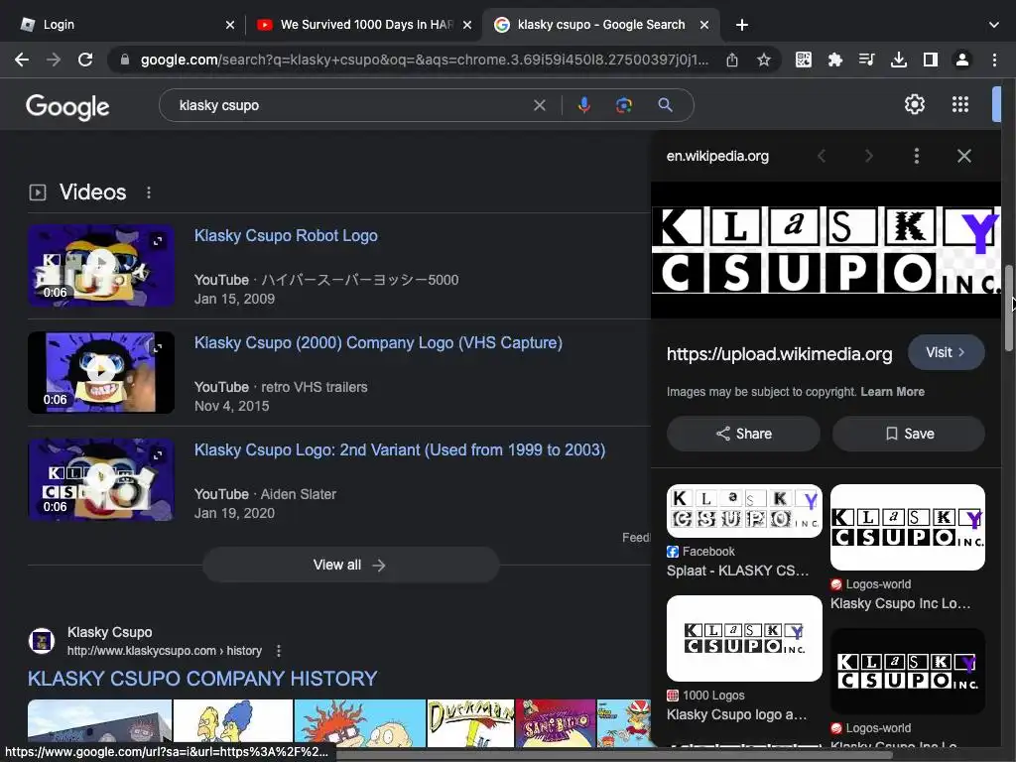This screenshot has width=1016, height=762.
Task: Click the Duckman image in history result
Action: pyautogui.click(x=470, y=722)
